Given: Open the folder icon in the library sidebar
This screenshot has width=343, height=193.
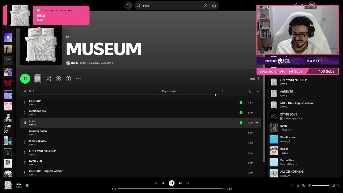Looking at the screenshot, I should coord(8,61).
